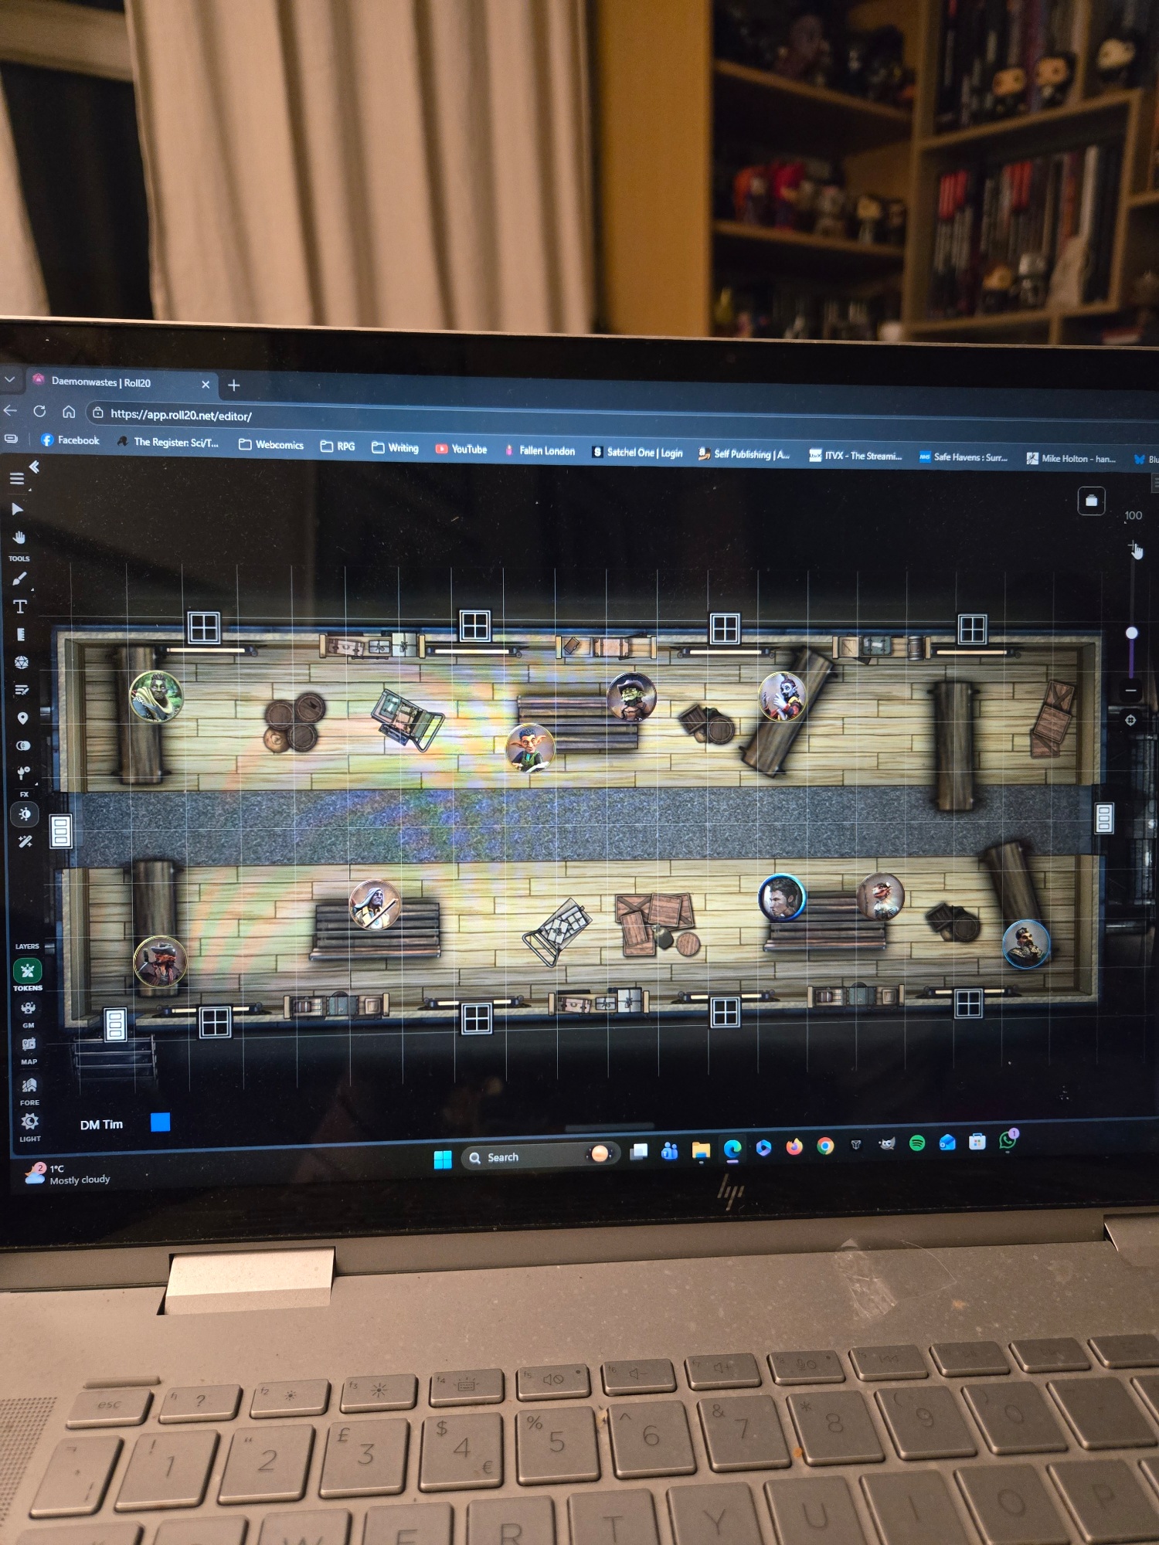Expand the RPG bookmarks folder
1159x1545 pixels.
click(338, 447)
